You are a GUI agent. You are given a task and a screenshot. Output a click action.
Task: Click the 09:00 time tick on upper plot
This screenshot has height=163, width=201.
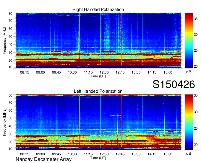(40, 72)
